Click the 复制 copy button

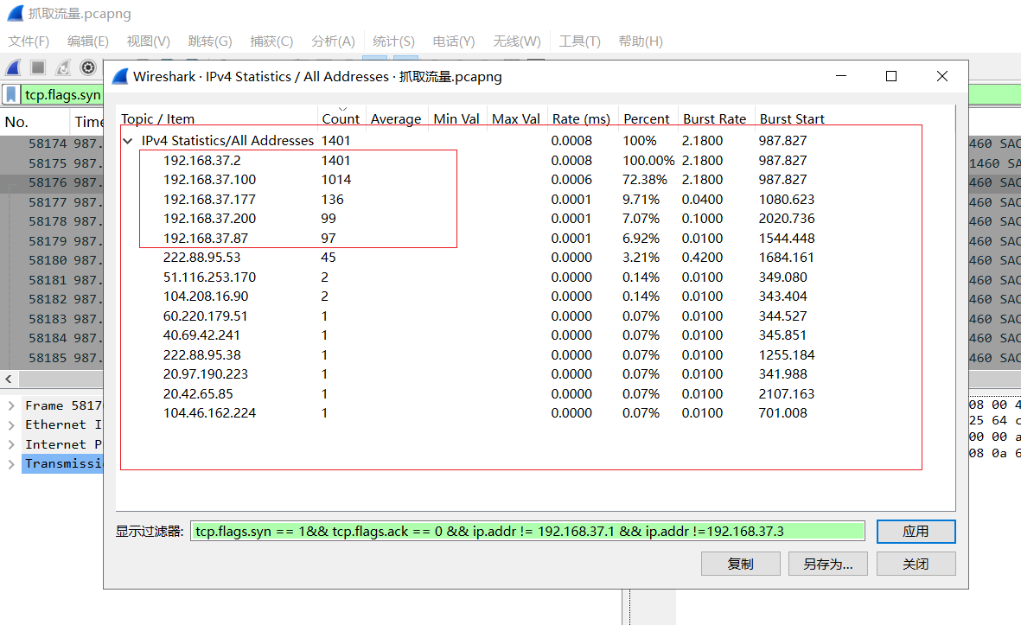(740, 564)
